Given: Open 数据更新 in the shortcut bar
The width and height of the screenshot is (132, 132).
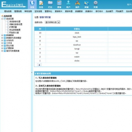Looking at the screenshot, I should click(79, 11).
